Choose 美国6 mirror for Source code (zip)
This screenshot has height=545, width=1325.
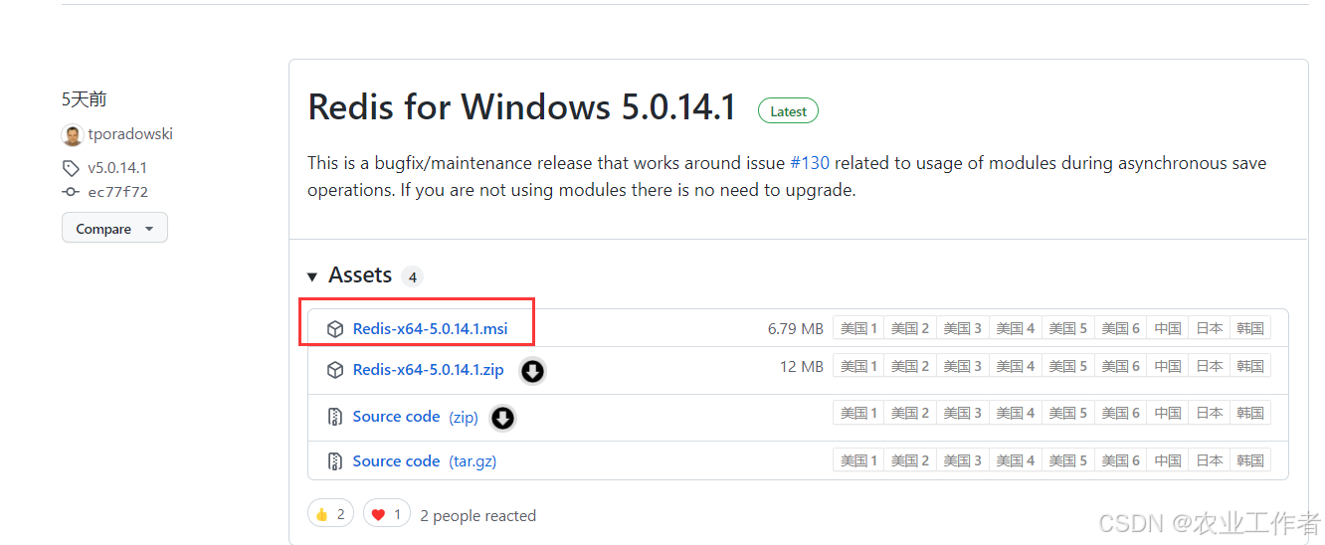1121,413
